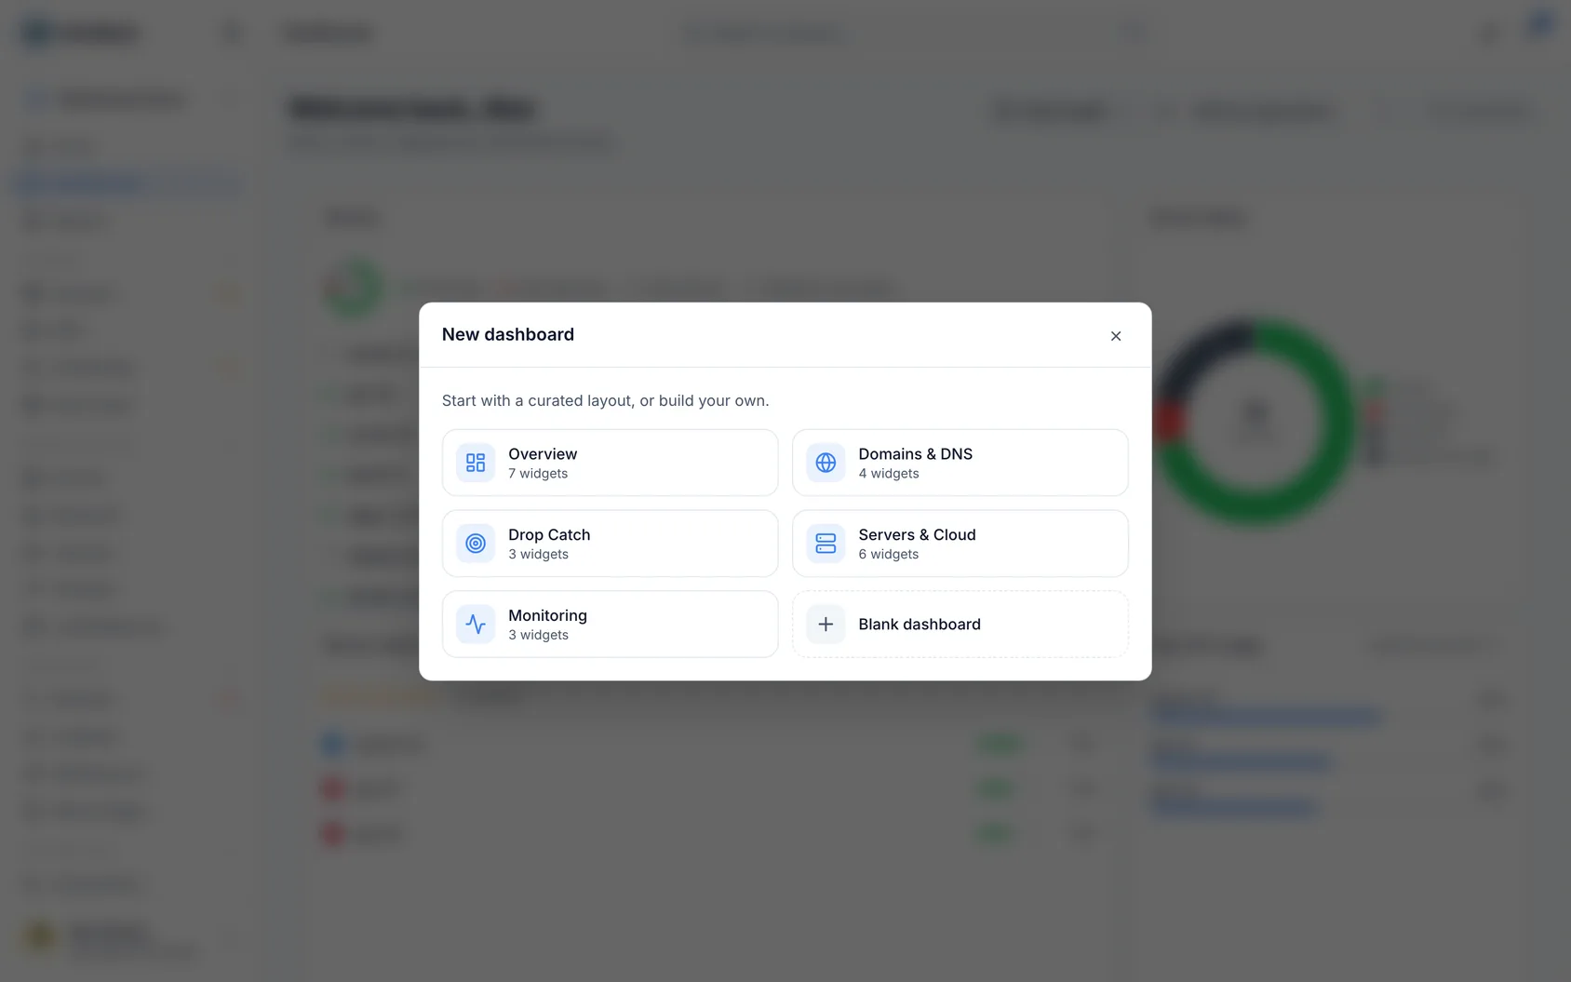This screenshot has height=982, width=1571.
Task: Click the Overview grid icon
Action: (x=476, y=463)
